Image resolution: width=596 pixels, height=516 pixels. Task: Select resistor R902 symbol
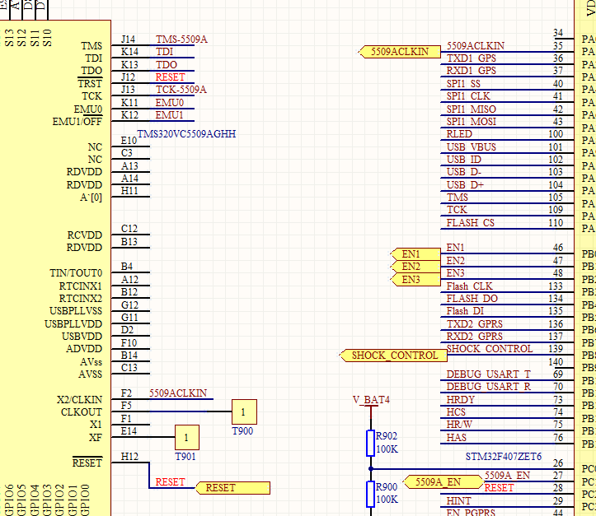pos(371,443)
